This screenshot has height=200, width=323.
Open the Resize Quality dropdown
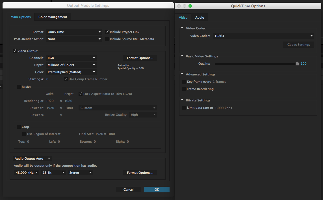[143, 115]
